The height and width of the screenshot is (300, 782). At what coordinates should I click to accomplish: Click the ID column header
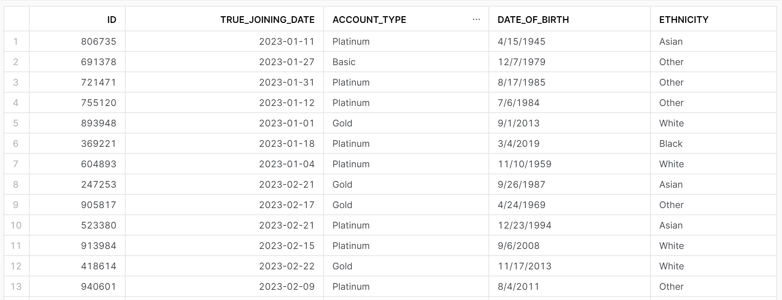[x=112, y=20]
